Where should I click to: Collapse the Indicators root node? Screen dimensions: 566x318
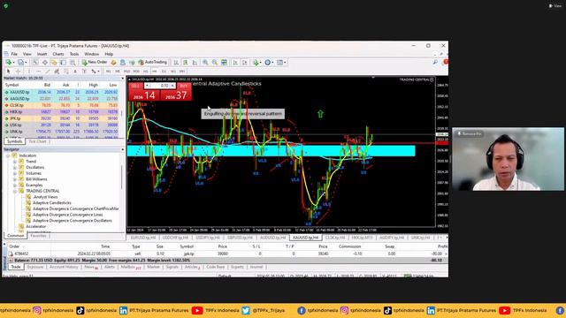coord(8,155)
